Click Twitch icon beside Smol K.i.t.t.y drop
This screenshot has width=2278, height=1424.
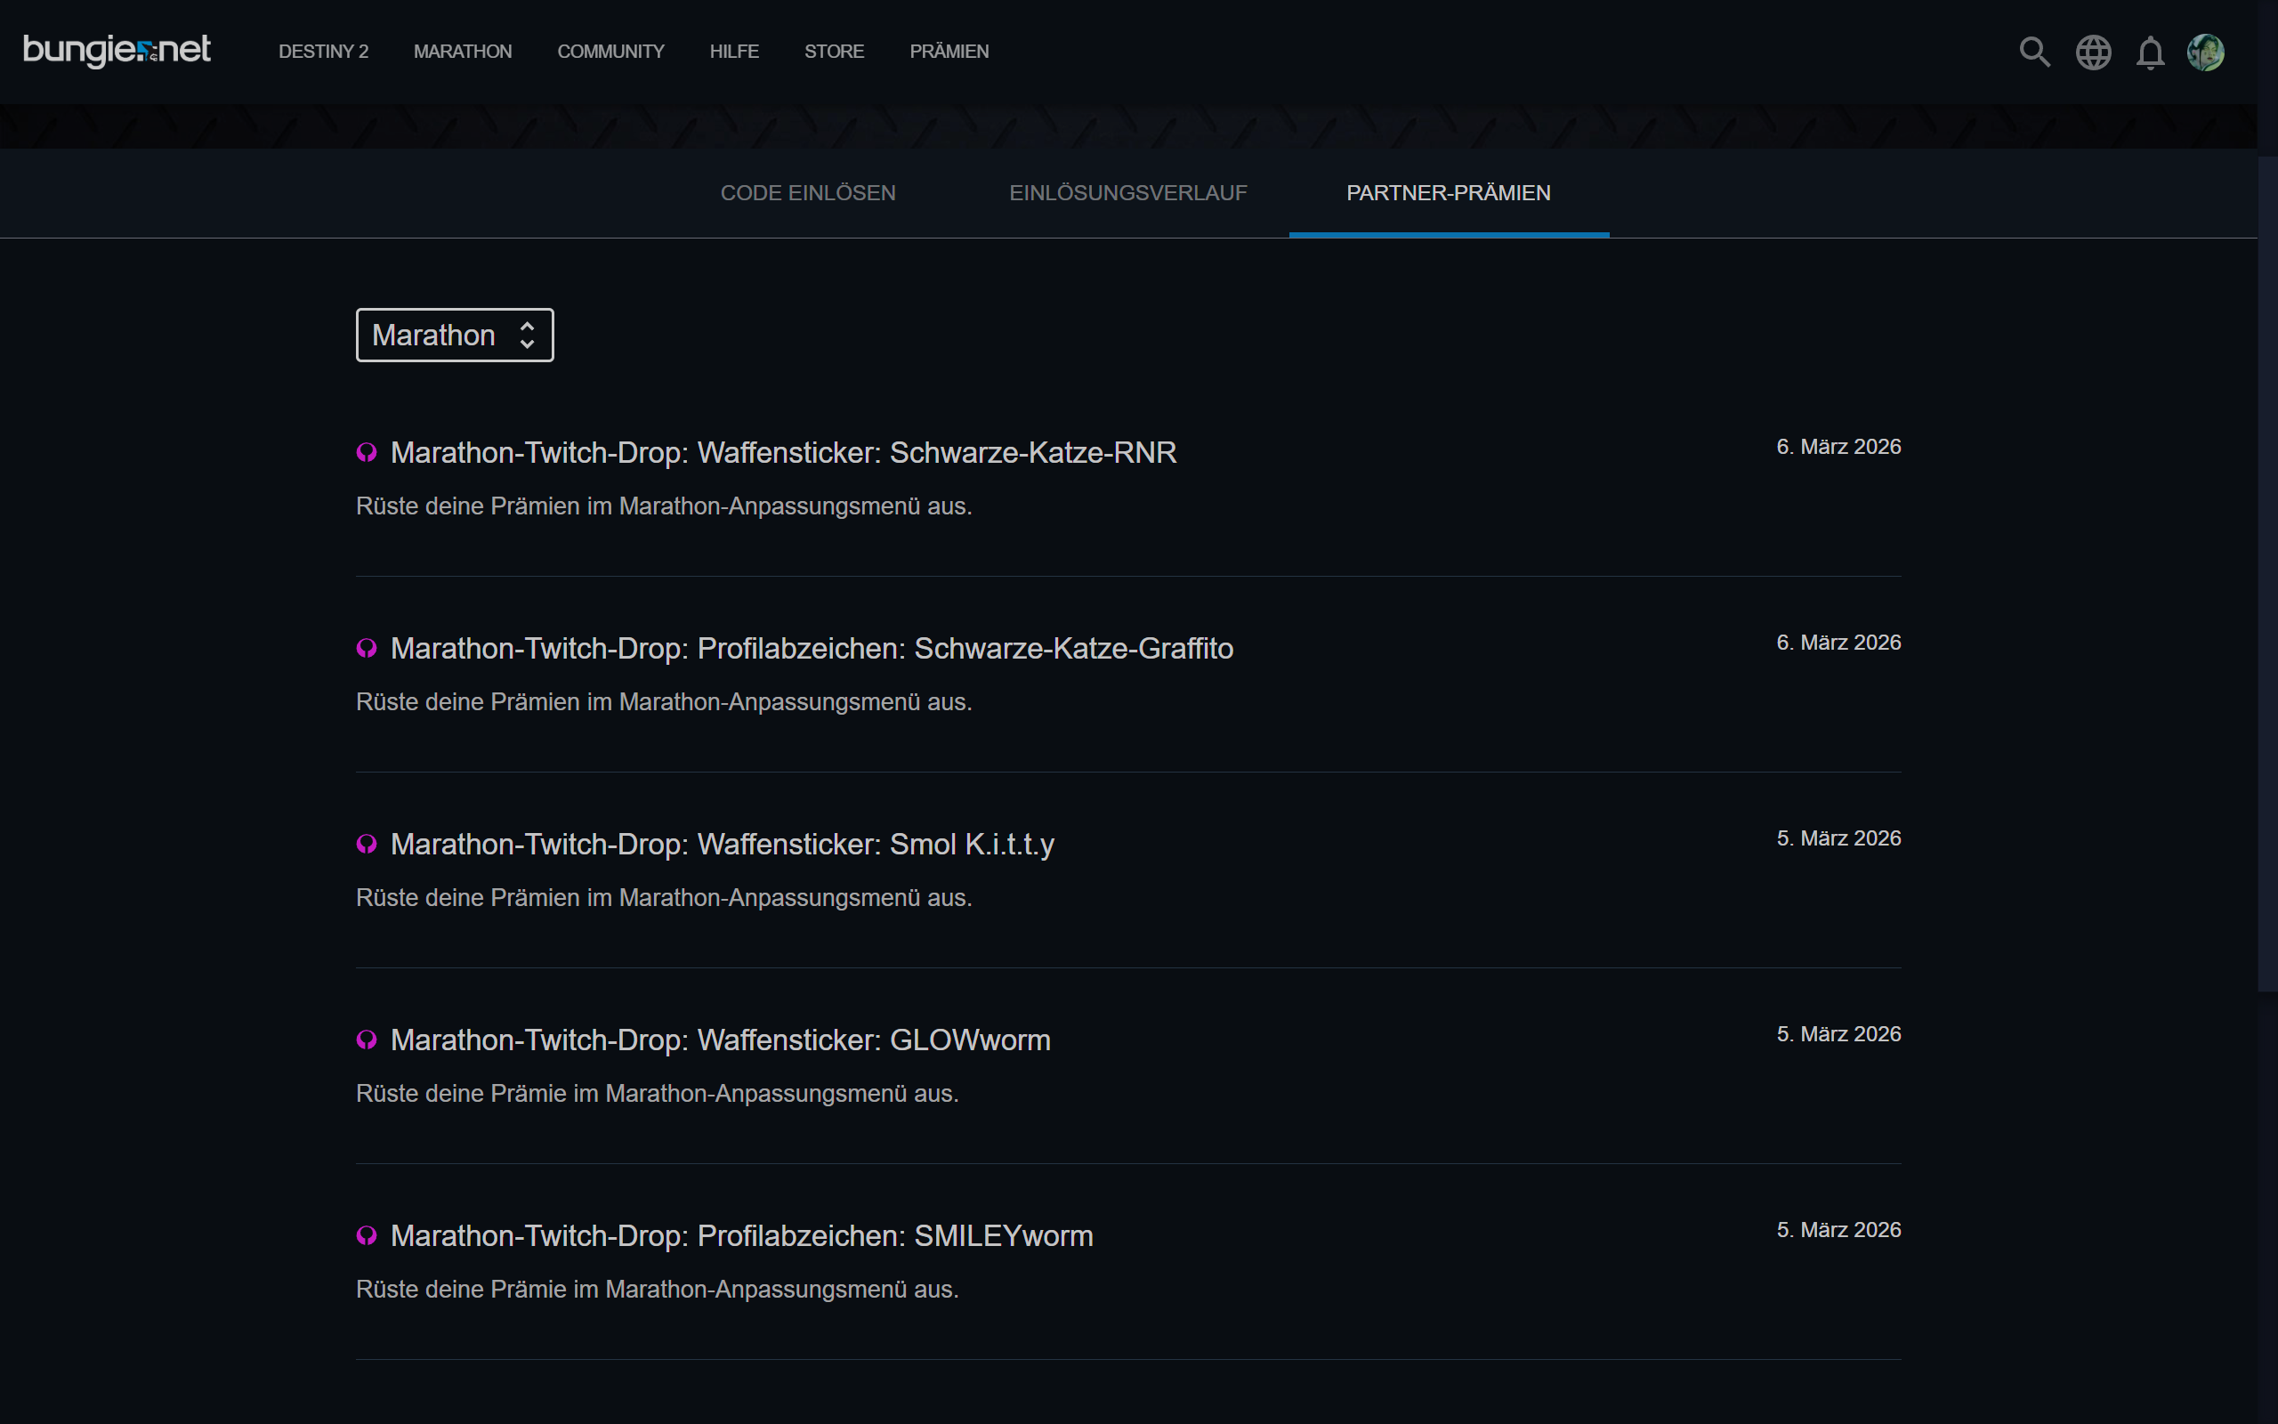pyautogui.click(x=367, y=845)
